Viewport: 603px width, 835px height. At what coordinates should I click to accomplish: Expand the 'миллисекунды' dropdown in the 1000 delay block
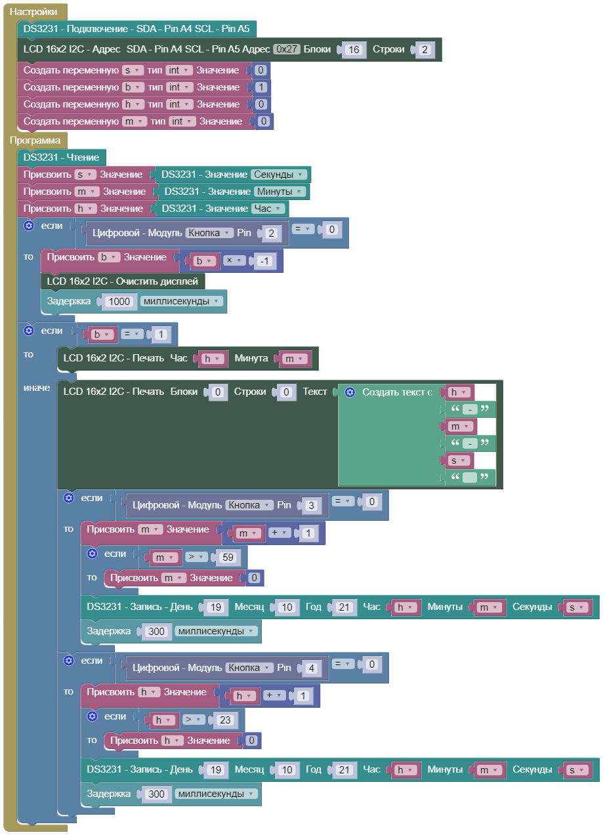181,302
